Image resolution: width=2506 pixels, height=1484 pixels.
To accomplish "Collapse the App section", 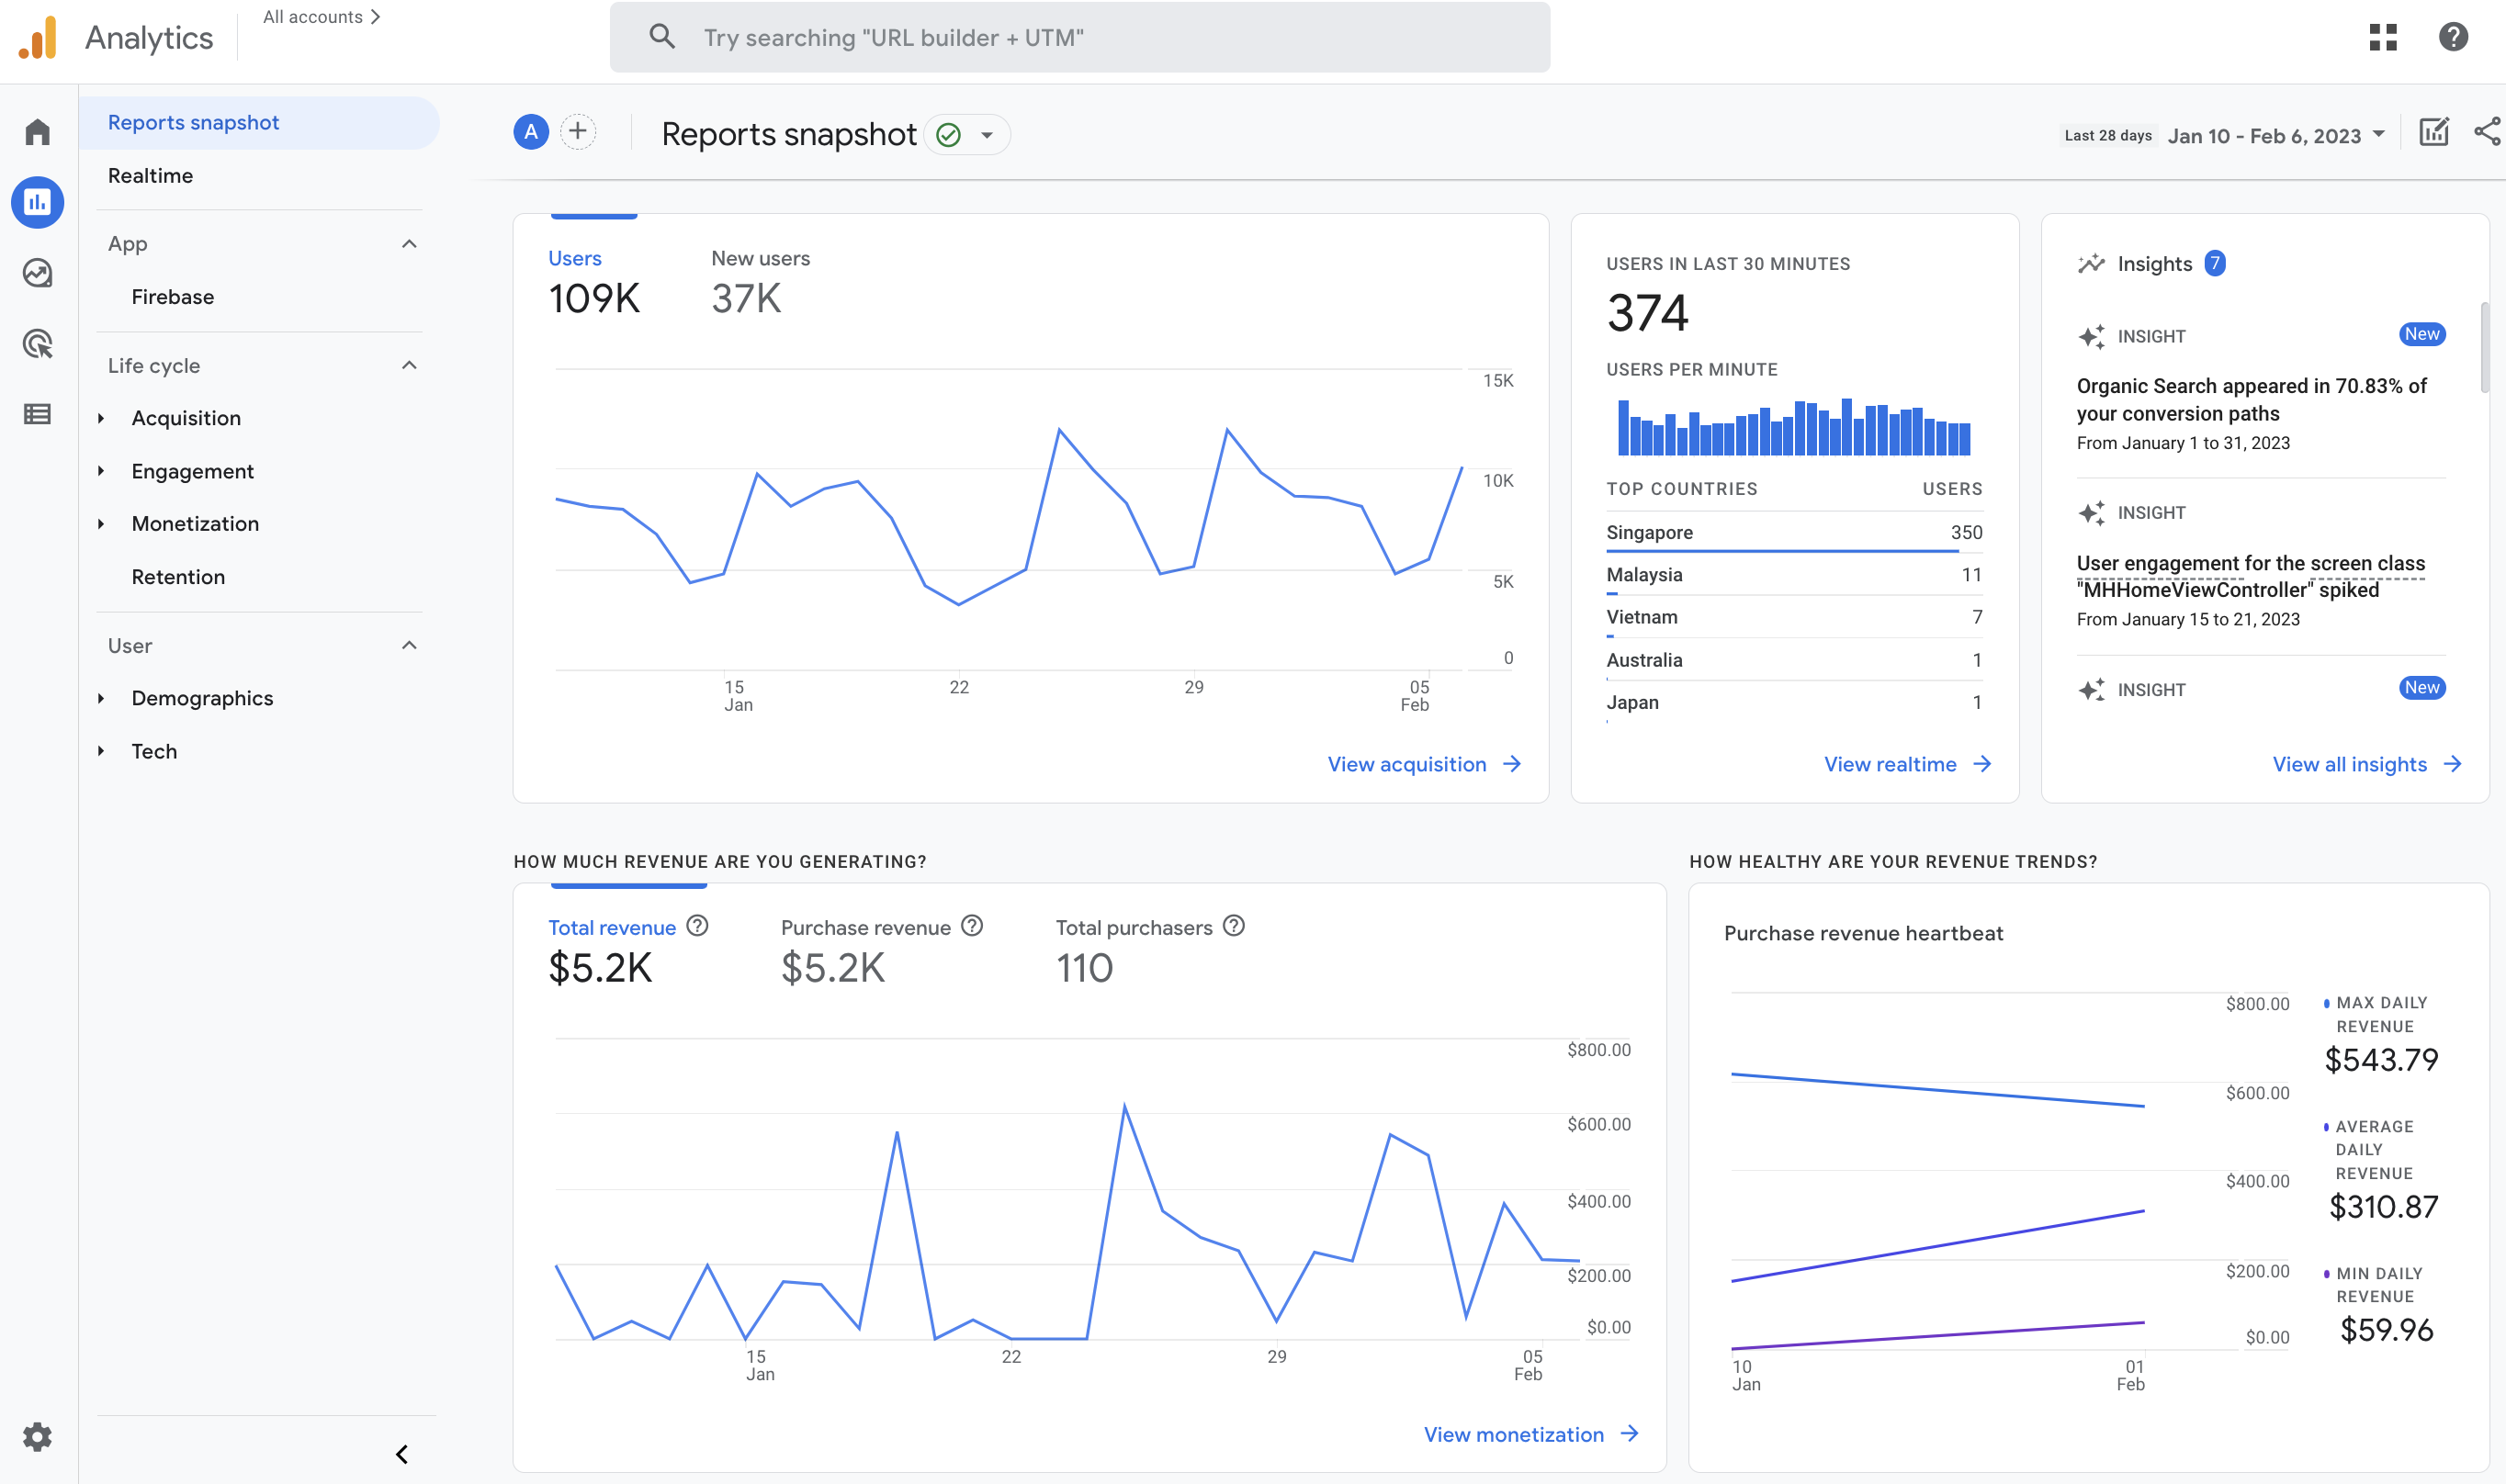I will click(x=409, y=244).
